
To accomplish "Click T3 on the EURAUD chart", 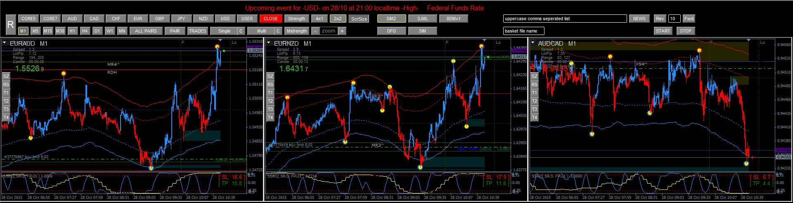I will [6, 109].
